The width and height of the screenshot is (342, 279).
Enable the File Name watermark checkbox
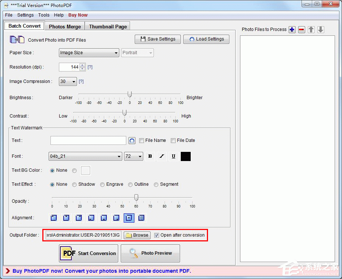pyautogui.click(x=141, y=140)
